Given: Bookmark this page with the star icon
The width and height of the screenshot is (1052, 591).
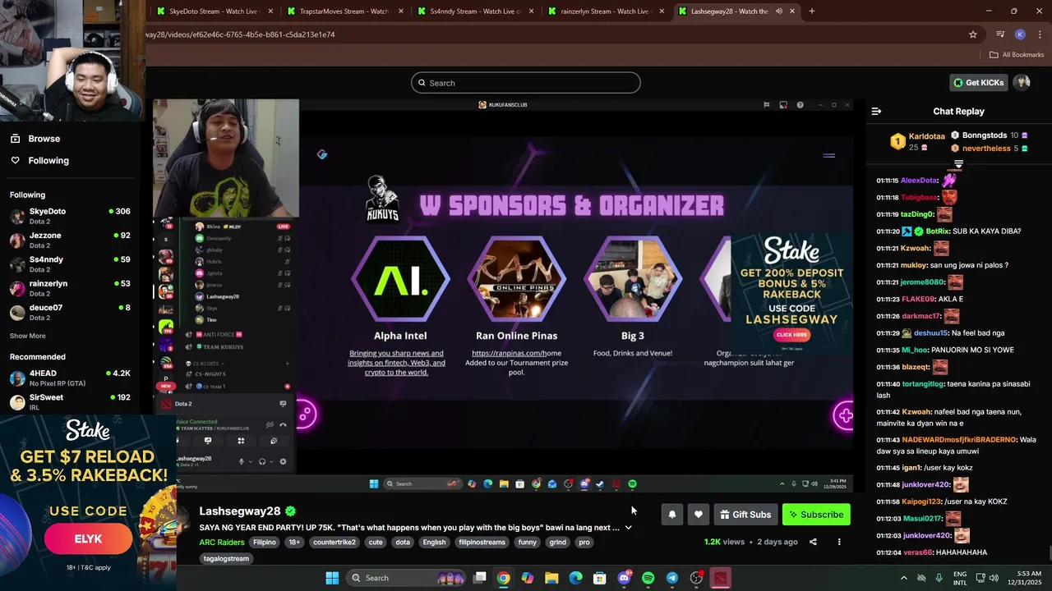Looking at the screenshot, I should click(x=973, y=34).
